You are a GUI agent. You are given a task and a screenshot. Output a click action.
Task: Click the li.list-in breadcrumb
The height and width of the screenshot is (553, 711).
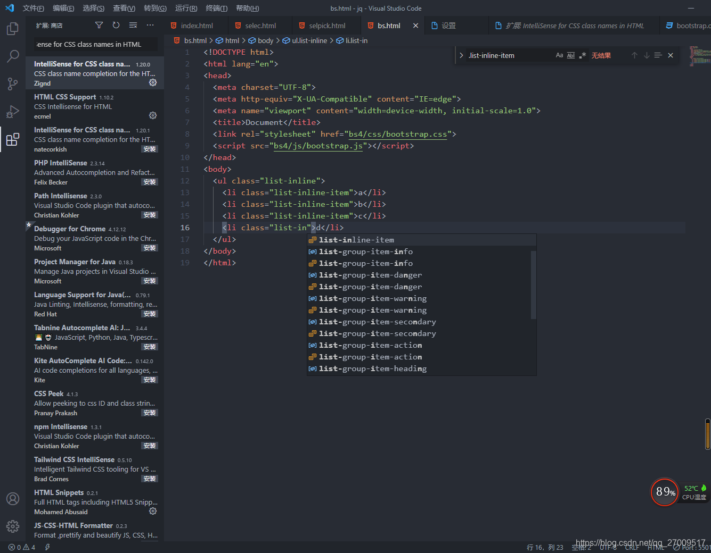pyautogui.click(x=352, y=40)
